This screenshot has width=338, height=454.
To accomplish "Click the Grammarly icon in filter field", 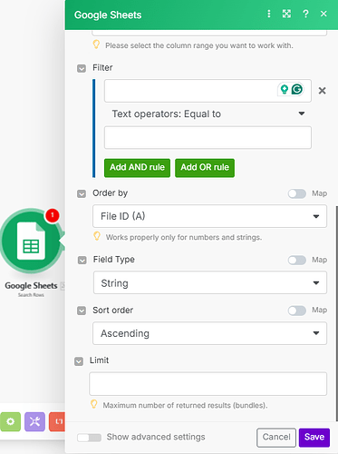I will tap(297, 89).
